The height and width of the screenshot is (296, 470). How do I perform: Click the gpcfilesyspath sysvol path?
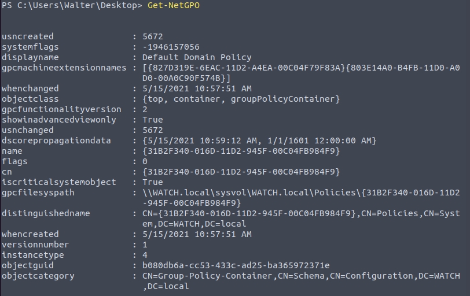[301, 193]
